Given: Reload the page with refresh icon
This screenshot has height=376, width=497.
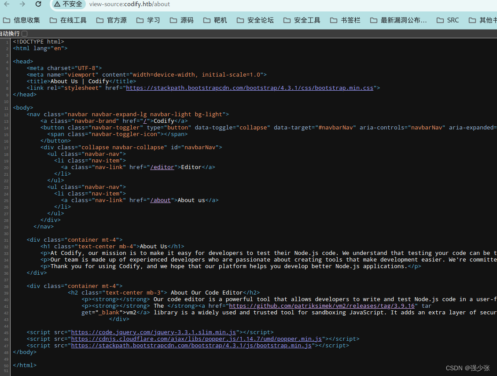Looking at the screenshot, I should pos(38,4).
